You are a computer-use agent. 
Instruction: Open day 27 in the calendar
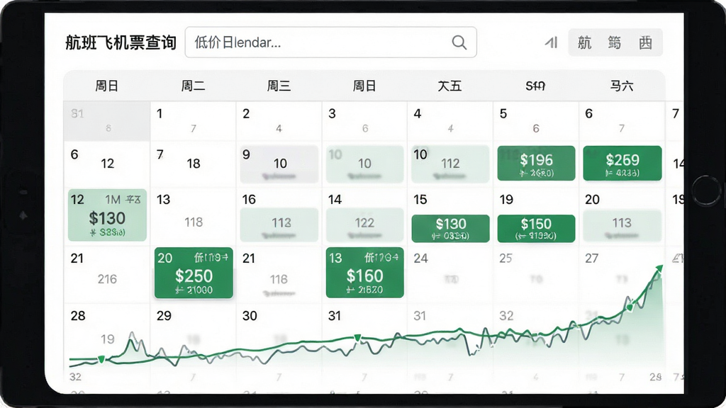coord(622,274)
